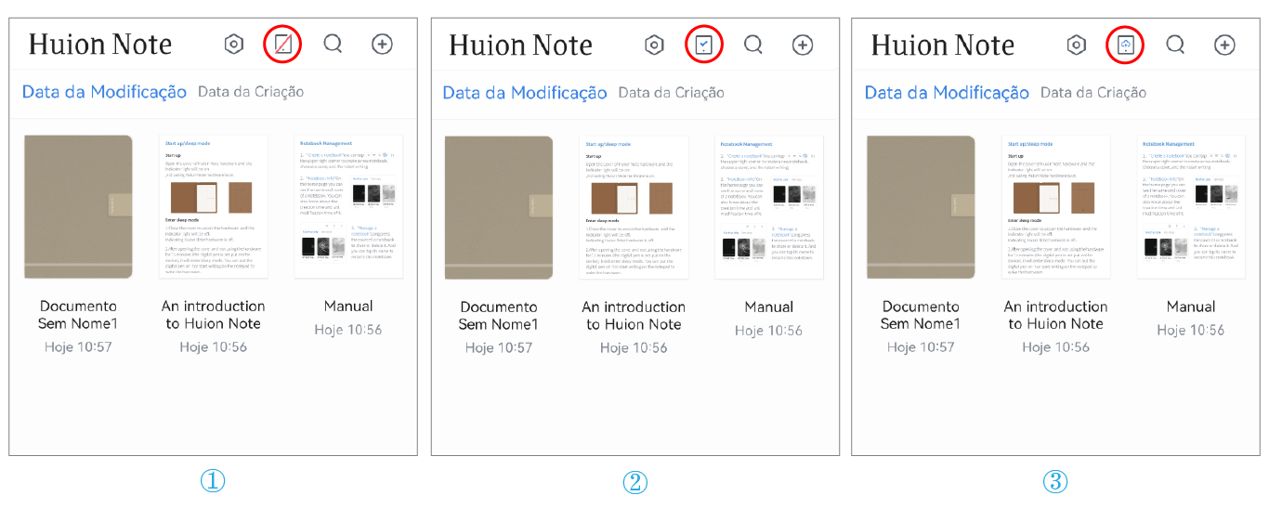Image resolution: width=1269 pixels, height=509 pixels.
Task: Click Documento Sem Nome1 title text in panel 3
Action: [x=921, y=315]
